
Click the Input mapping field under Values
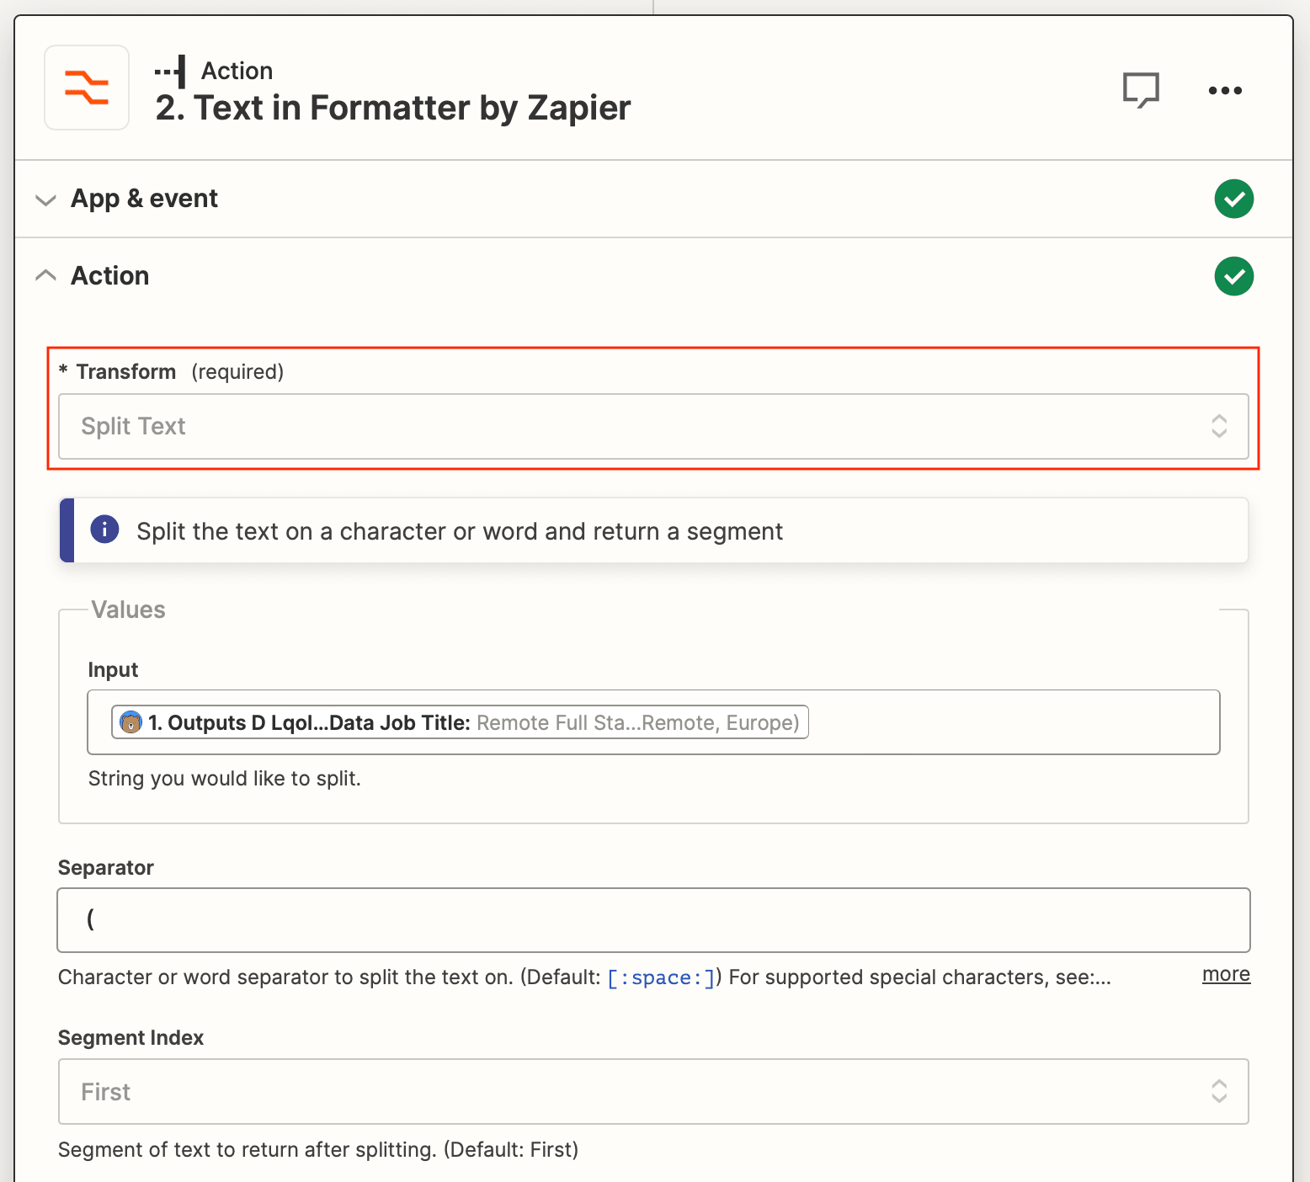[x=652, y=722]
